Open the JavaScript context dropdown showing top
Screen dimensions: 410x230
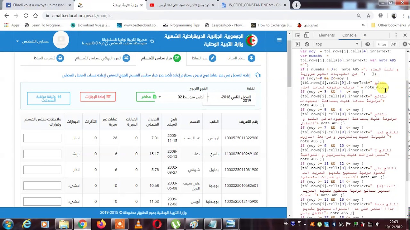click(337, 44)
